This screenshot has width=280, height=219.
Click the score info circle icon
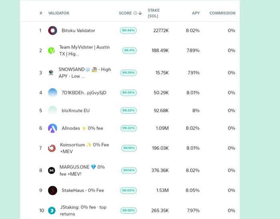[135, 13]
